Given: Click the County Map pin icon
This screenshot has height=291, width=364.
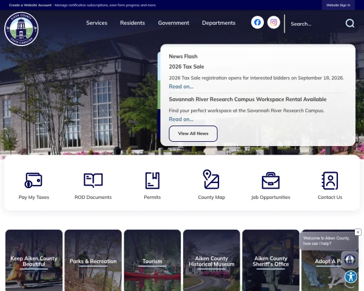Looking at the screenshot, I should click(211, 179).
